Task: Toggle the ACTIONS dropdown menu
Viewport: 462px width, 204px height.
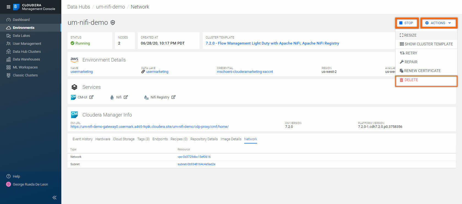Action: coord(439,23)
